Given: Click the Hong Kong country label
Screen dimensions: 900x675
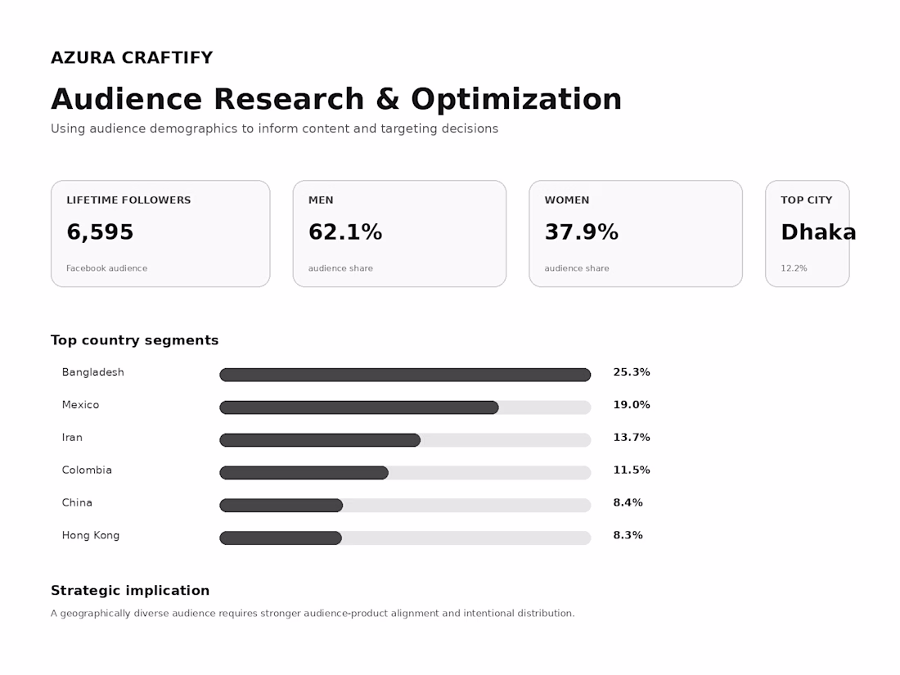Looking at the screenshot, I should (91, 535).
